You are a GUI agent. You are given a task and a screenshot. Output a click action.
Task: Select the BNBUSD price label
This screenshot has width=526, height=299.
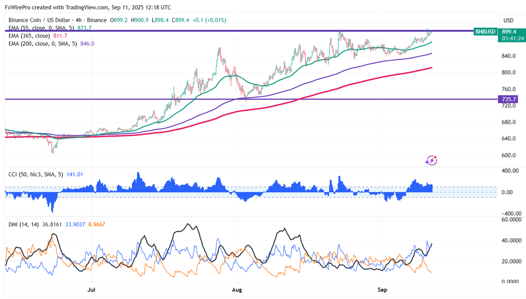(485, 32)
